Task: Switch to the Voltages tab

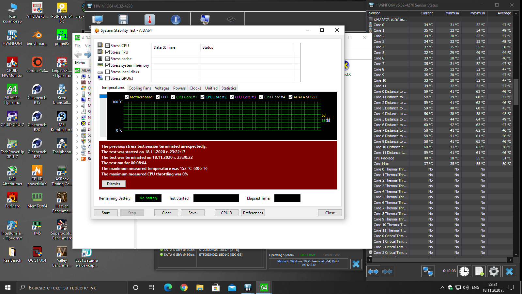Action: click(162, 88)
